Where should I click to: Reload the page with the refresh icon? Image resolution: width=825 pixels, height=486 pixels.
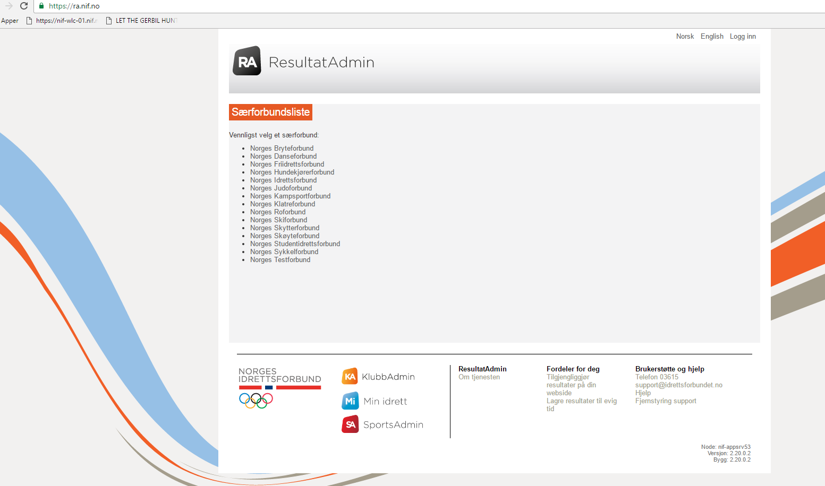coord(24,6)
